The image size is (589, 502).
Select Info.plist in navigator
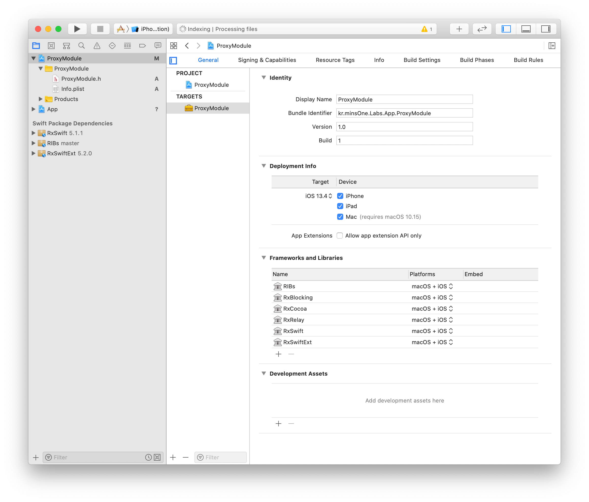pyautogui.click(x=73, y=89)
